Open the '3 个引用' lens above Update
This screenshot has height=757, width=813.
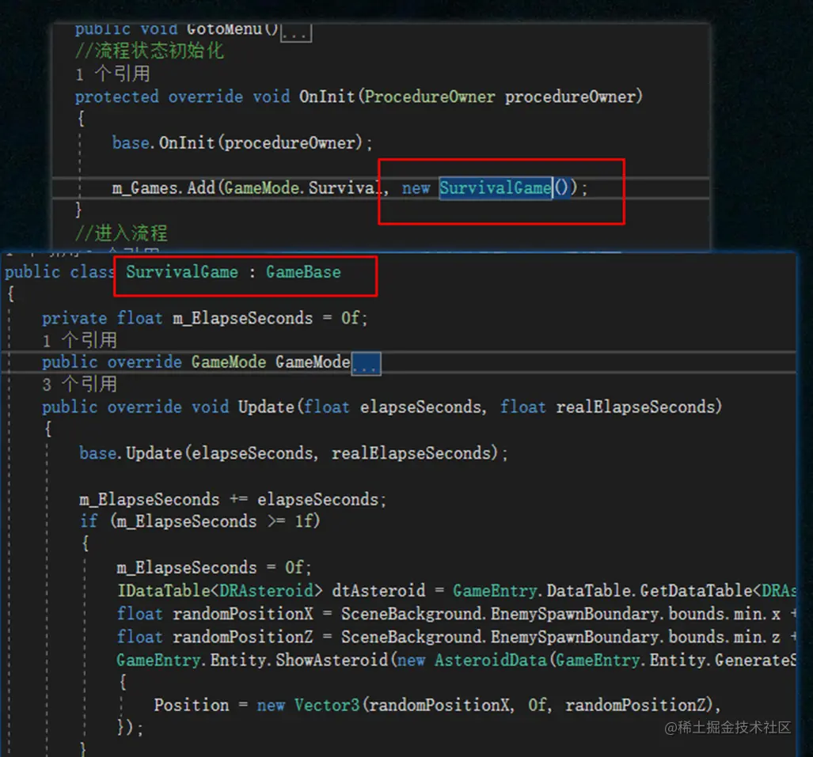coord(80,384)
